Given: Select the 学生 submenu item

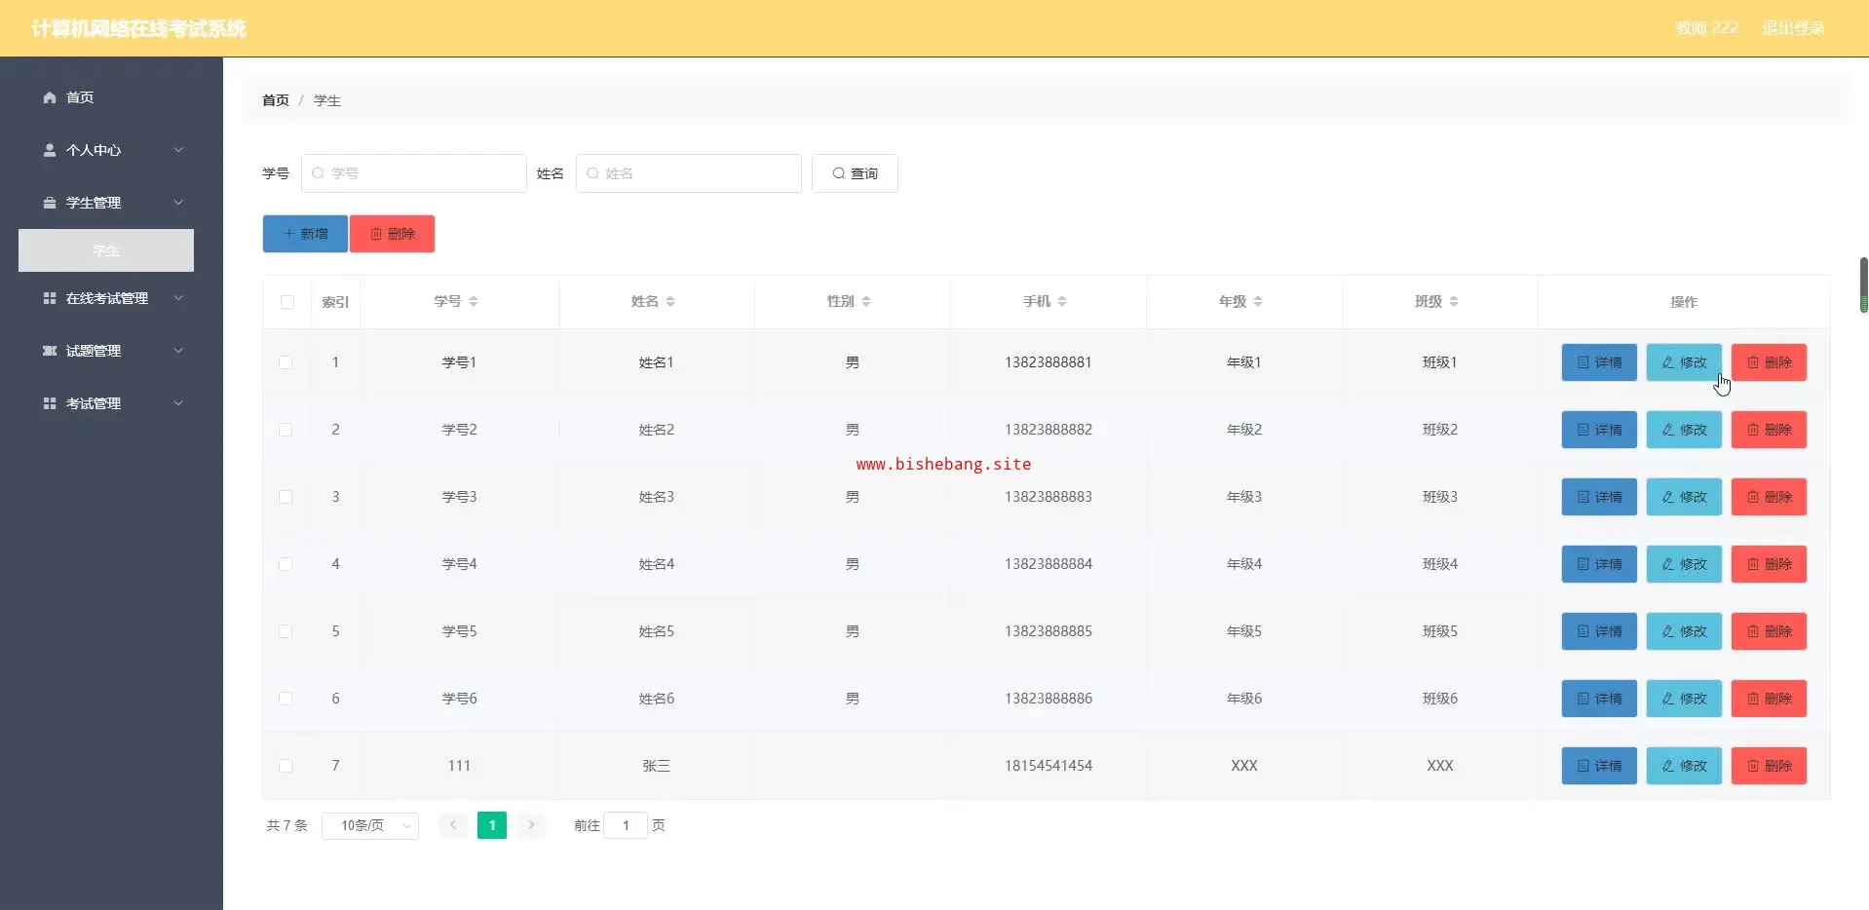Looking at the screenshot, I should (x=106, y=250).
